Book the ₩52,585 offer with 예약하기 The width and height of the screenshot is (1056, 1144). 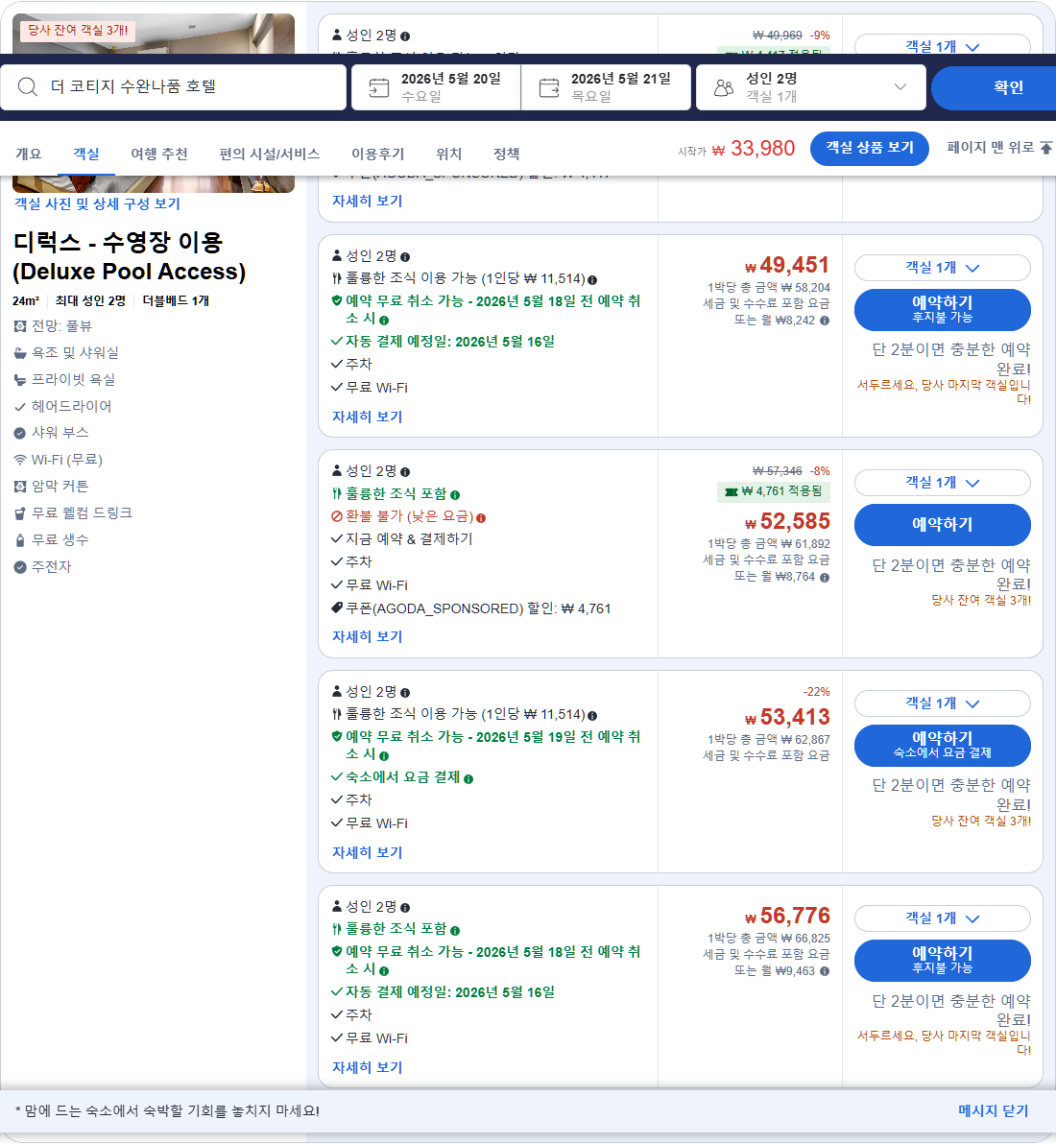pyautogui.click(x=942, y=525)
